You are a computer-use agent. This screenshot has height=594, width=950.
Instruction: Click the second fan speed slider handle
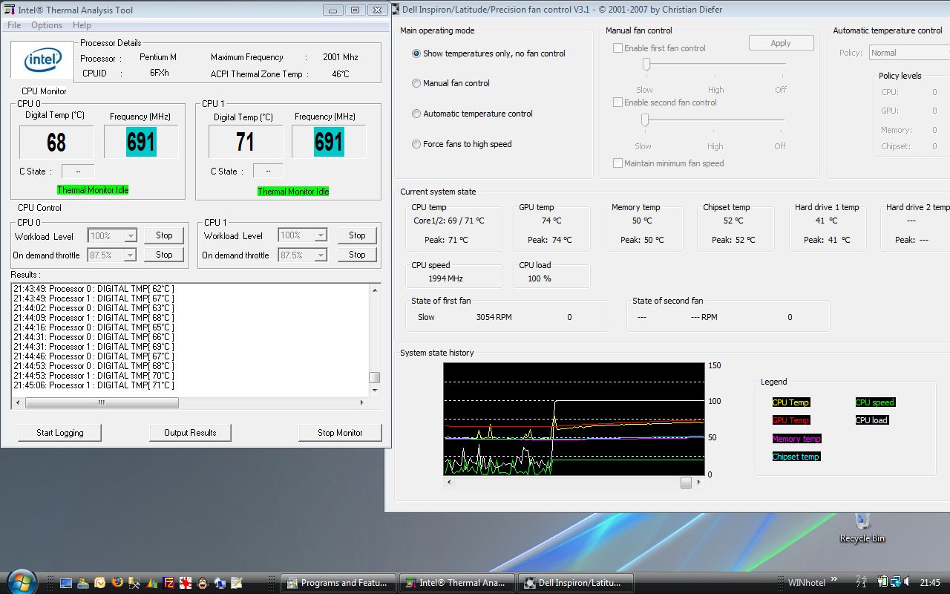coord(645,120)
